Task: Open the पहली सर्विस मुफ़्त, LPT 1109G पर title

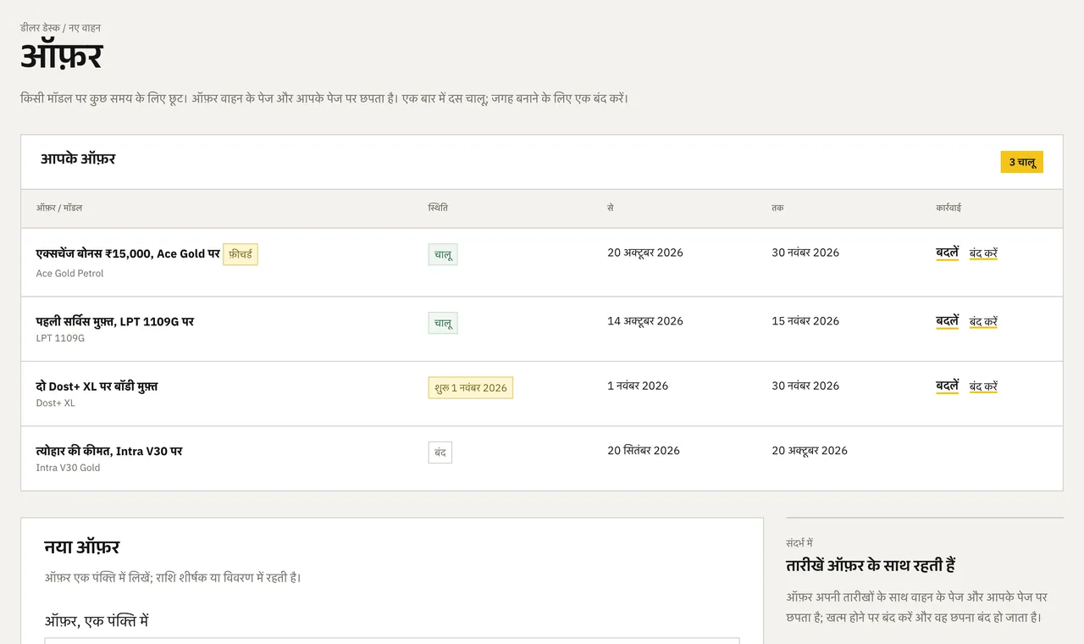Action: (115, 321)
